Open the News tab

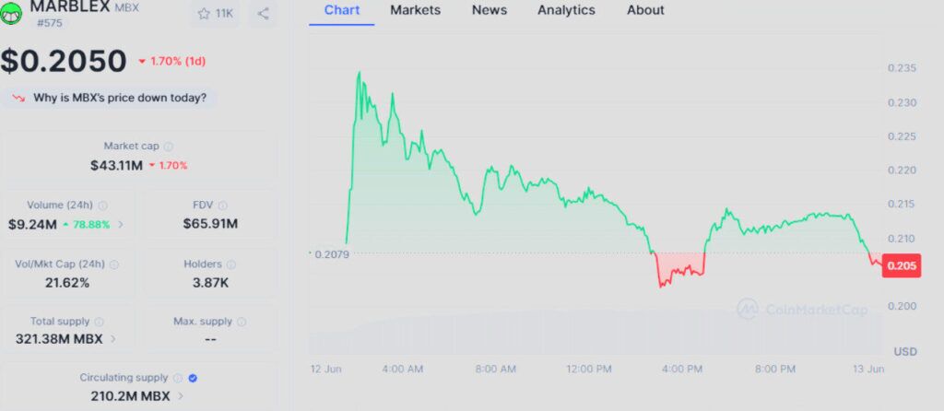489,10
